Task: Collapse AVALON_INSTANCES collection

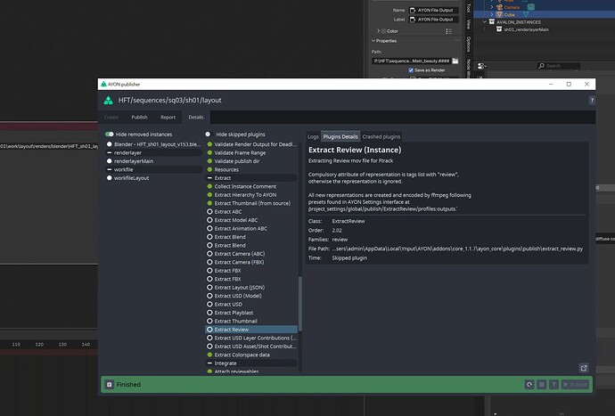Action: point(485,22)
